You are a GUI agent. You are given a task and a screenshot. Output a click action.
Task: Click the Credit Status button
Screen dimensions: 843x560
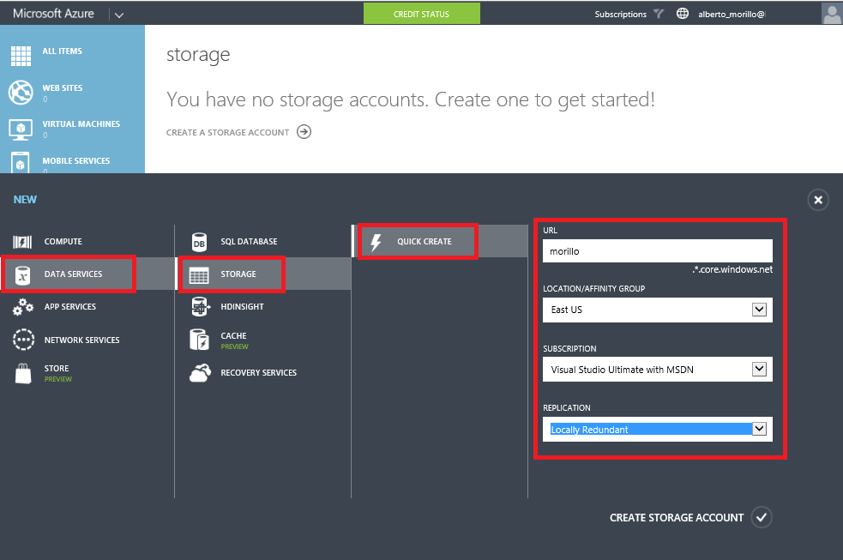(422, 14)
